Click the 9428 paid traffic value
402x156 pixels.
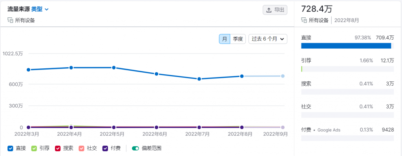click(x=388, y=130)
